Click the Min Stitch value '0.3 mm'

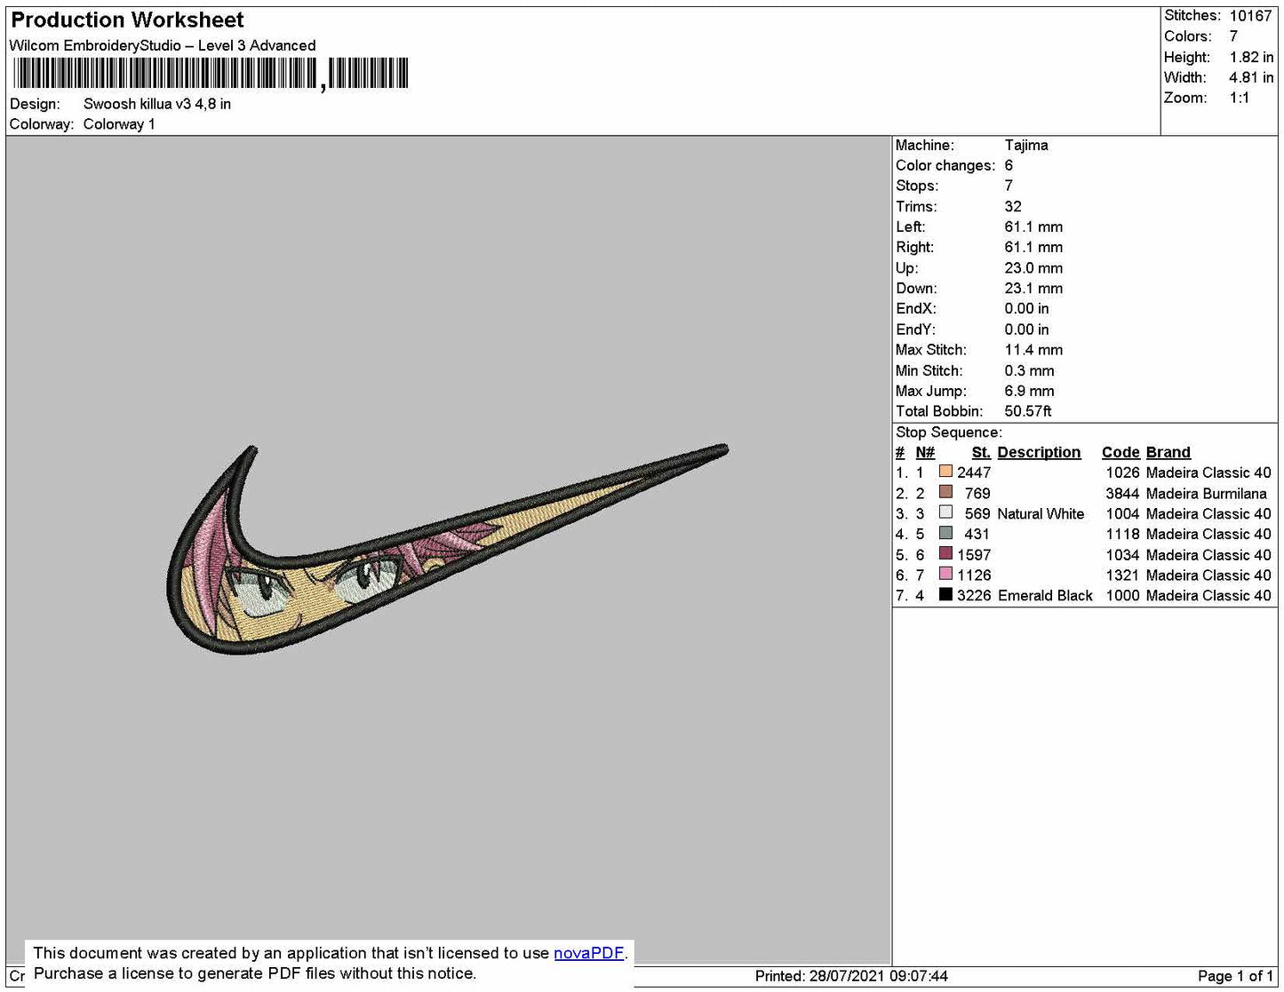click(x=1029, y=370)
